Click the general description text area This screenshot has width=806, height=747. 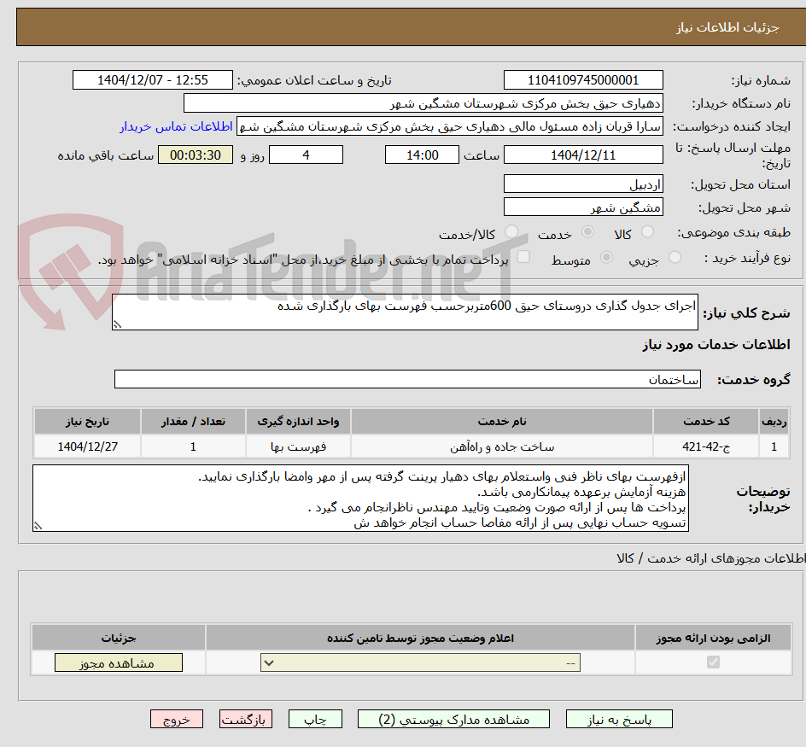[x=405, y=312]
